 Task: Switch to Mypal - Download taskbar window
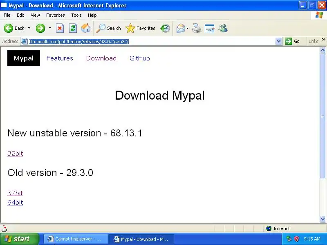click(141, 239)
